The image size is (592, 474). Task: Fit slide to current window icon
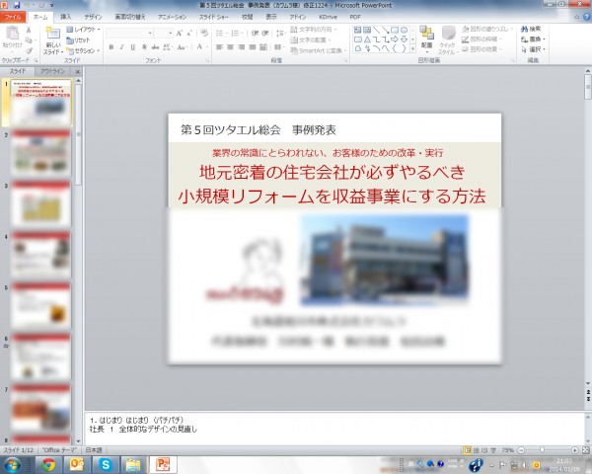585,450
